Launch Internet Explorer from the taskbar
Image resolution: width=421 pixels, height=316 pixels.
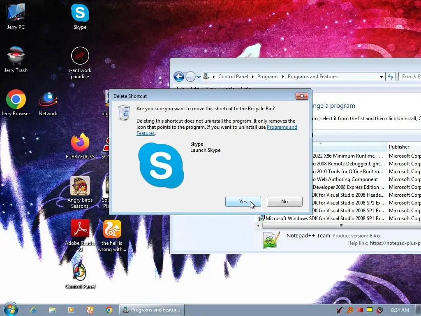tap(33, 310)
